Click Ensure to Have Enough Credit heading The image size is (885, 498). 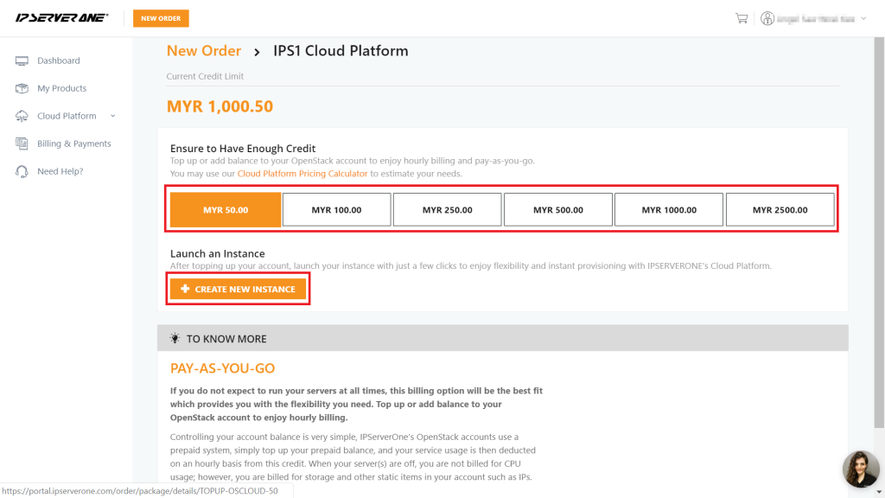(x=243, y=149)
